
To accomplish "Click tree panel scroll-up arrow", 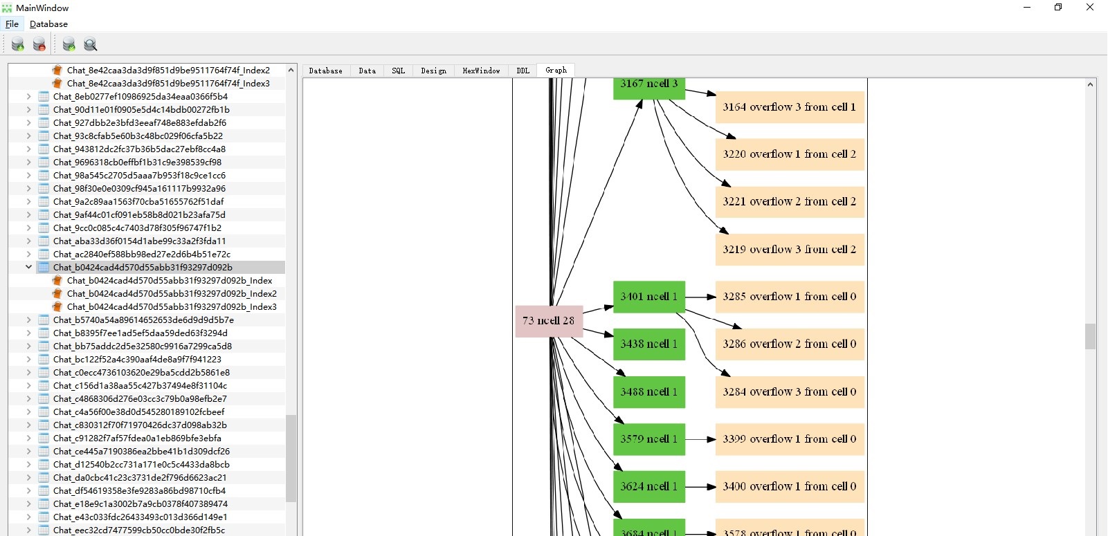I will tap(291, 70).
